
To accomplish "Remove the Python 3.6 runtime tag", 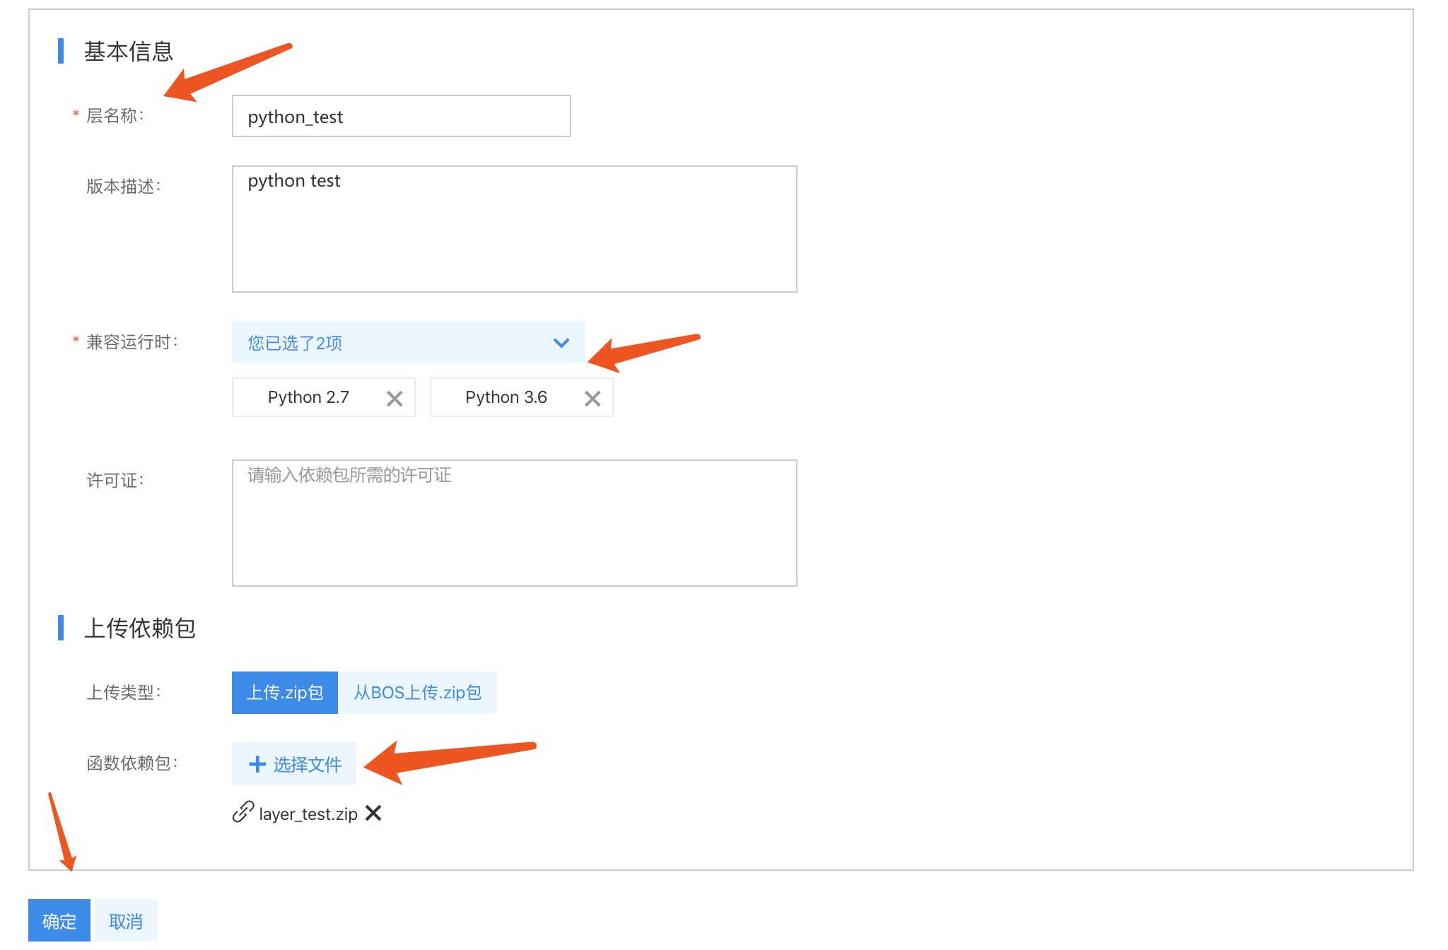I will coord(592,399).
